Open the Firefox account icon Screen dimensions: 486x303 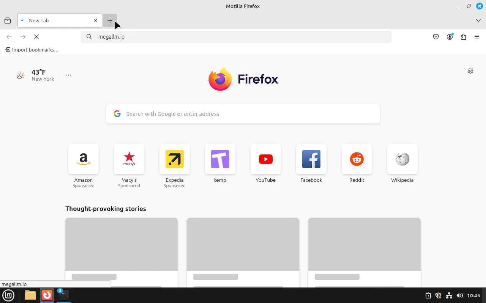pyautogui.click(x=450, y=37)
